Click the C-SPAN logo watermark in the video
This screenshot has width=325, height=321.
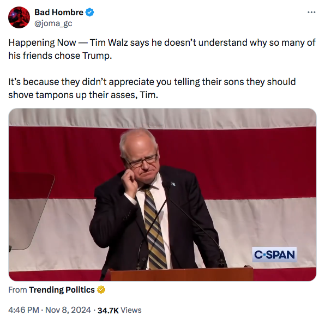[x=274, y=255]
